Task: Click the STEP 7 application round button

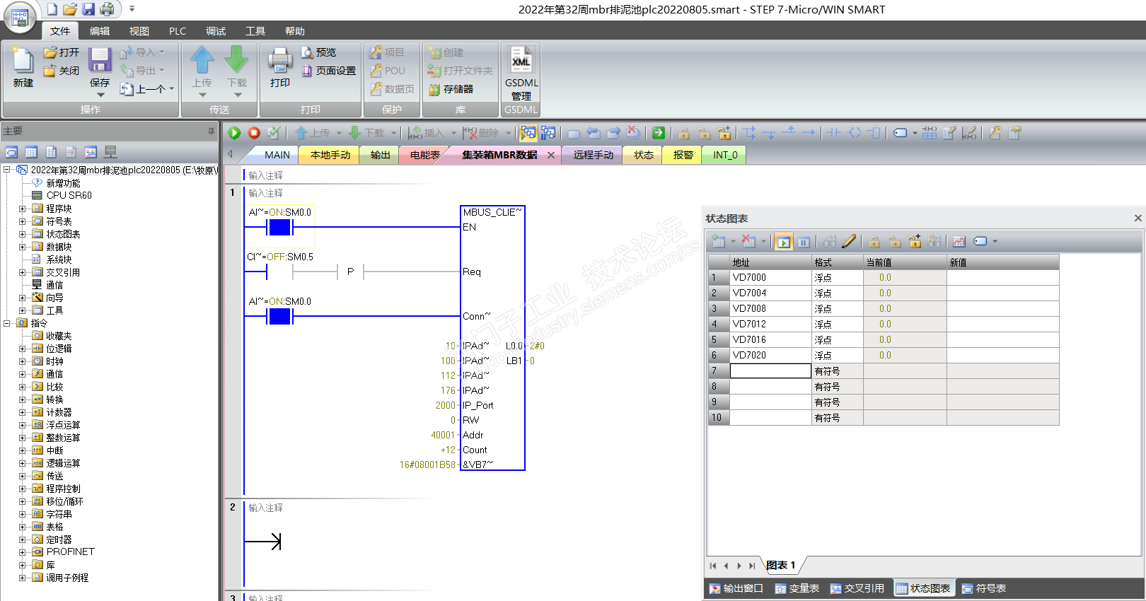Action: pos(20,17)
